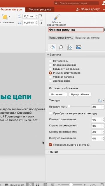Click the Formatting Pane brush icon
This screenshot has width=105, height=186.
[57, 17]
